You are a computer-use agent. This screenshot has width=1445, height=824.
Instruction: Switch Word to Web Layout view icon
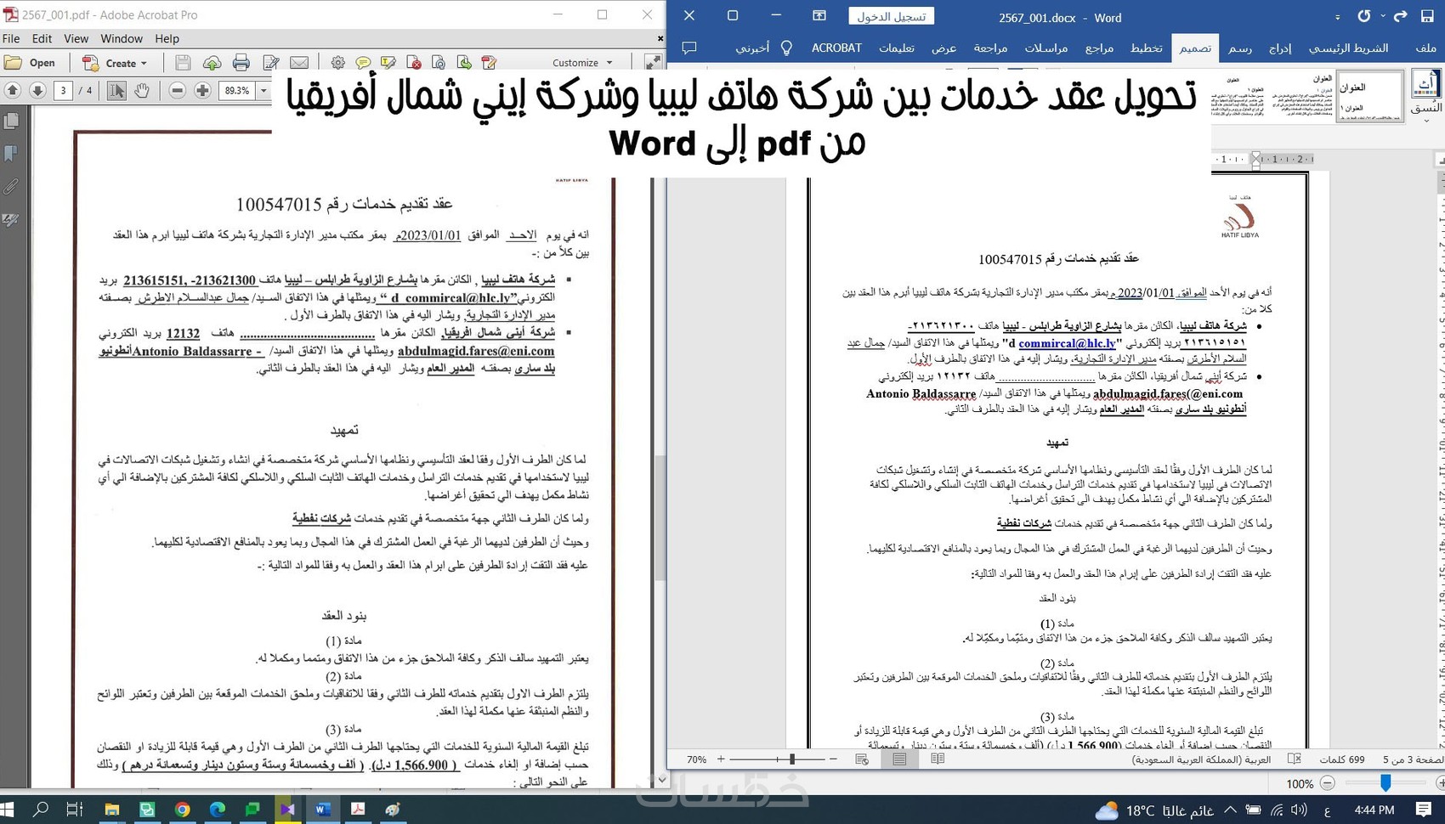point(862,759)
